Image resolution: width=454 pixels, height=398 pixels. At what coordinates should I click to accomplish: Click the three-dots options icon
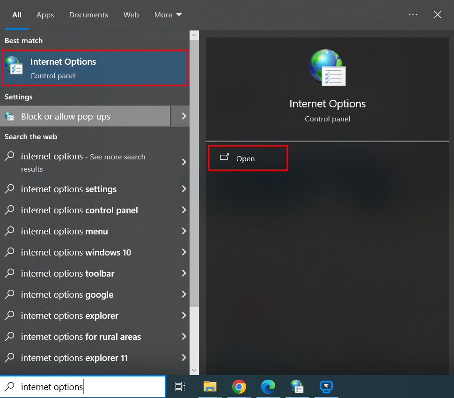[x=413, y=15]
